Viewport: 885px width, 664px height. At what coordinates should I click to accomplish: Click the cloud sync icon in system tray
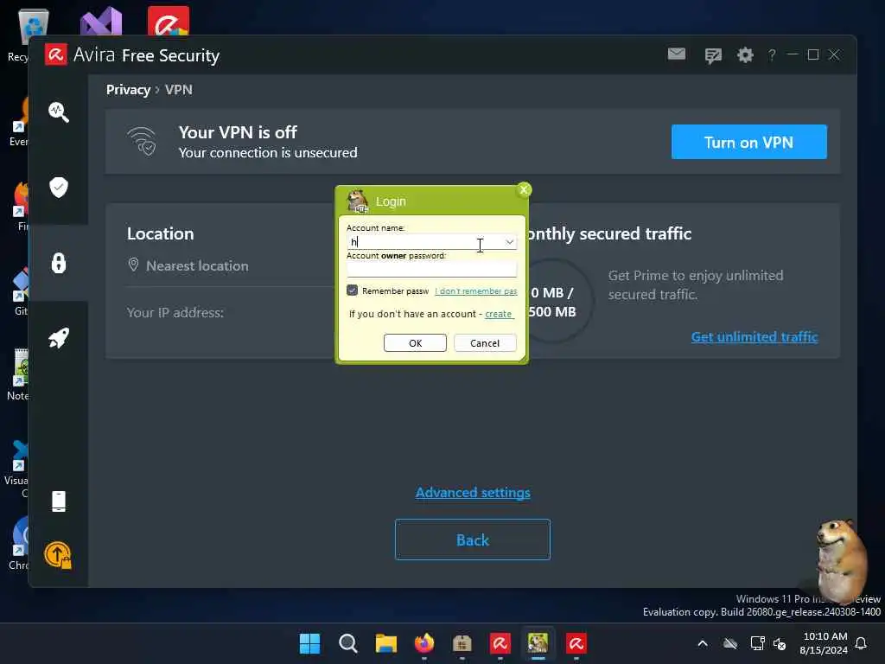(731, 643)
